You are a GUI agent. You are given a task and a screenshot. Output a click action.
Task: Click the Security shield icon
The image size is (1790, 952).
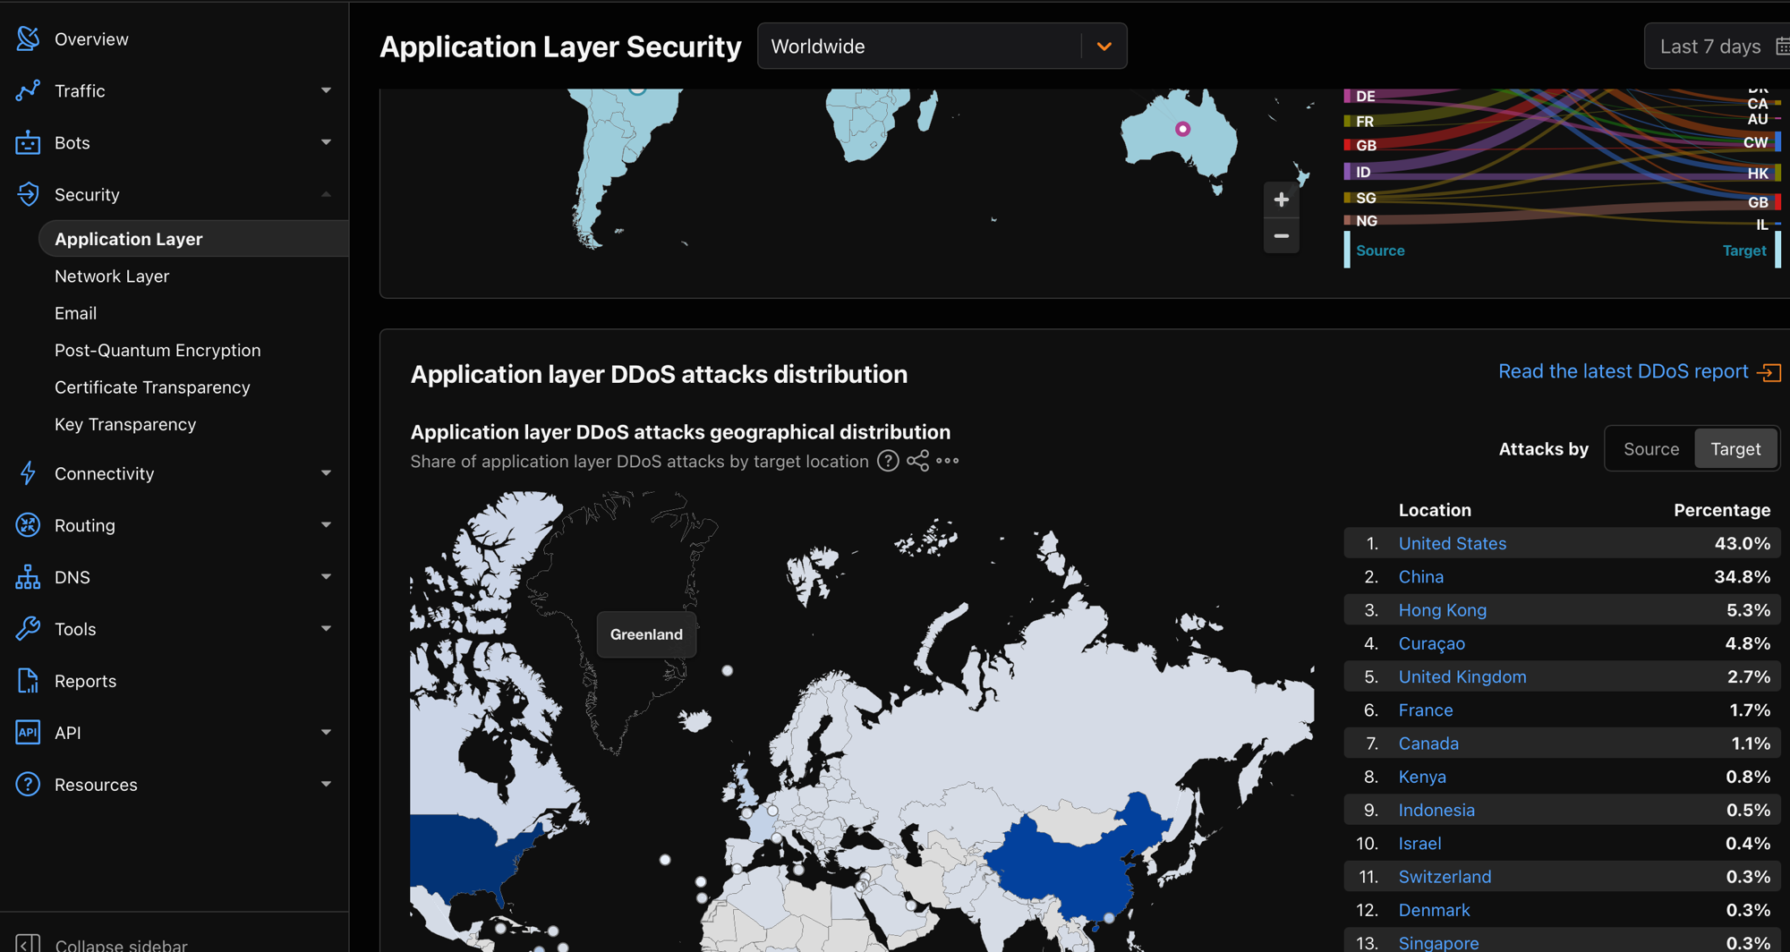[28, 194]
